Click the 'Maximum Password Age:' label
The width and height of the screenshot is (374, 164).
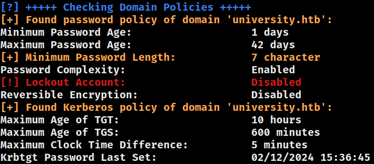click(66, 45)
